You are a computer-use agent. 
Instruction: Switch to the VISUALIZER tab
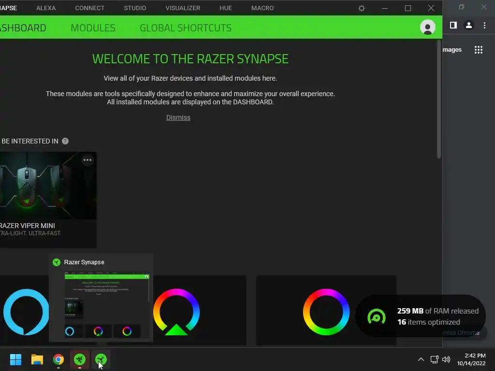pyautogui.click(x=183, y=8)
